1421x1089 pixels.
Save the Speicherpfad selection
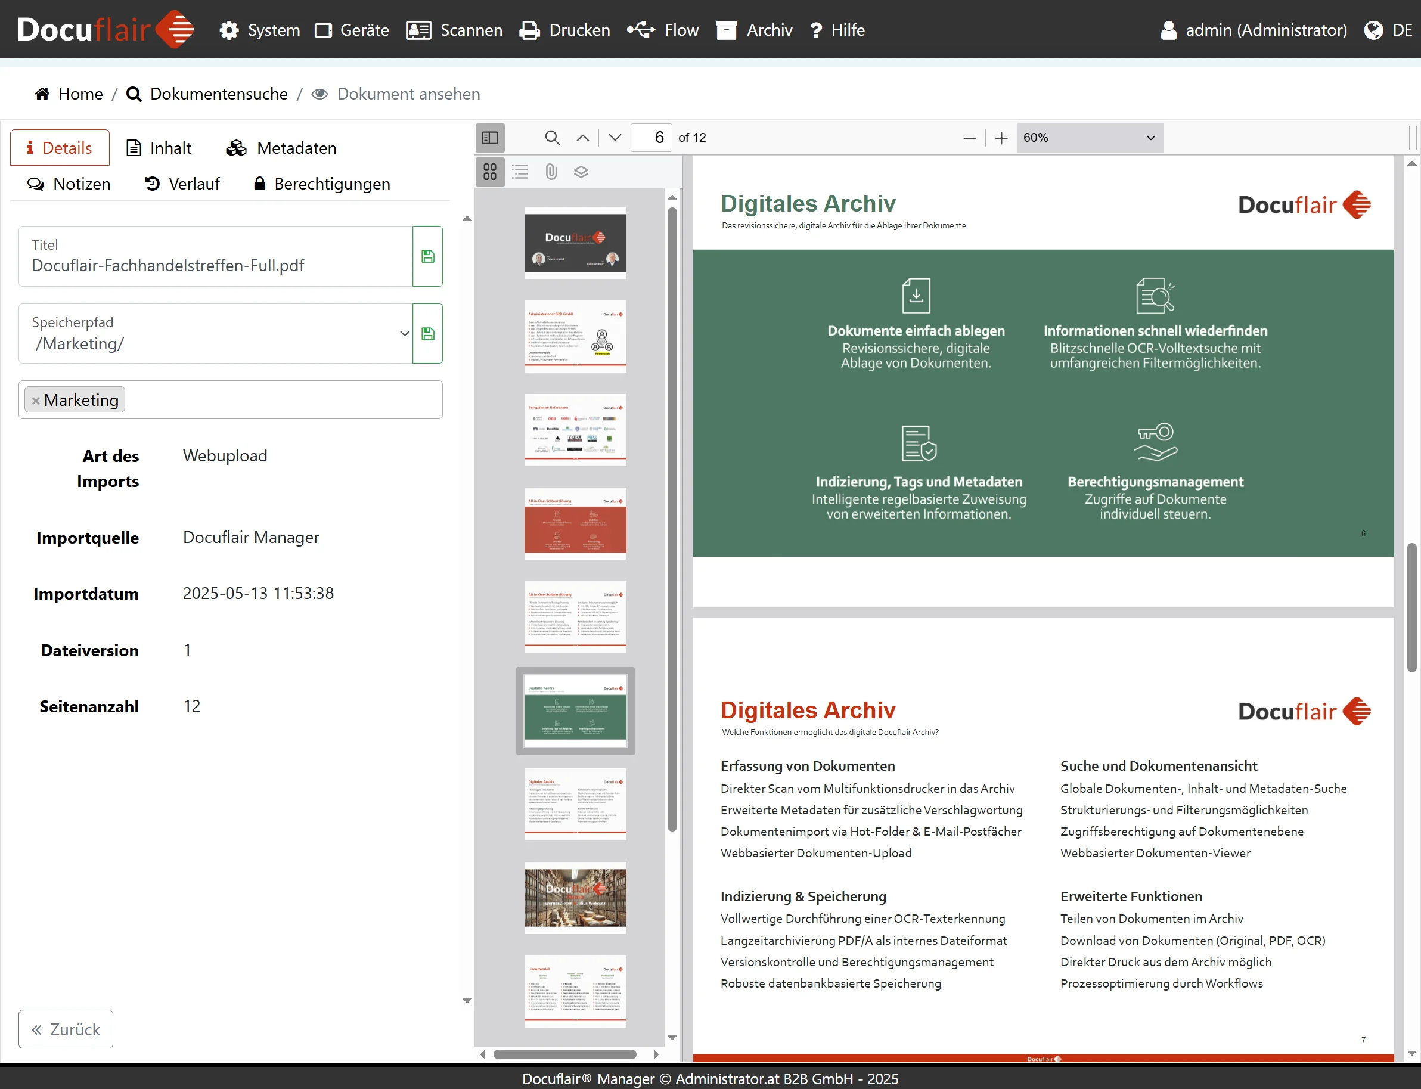pos(428,333)
